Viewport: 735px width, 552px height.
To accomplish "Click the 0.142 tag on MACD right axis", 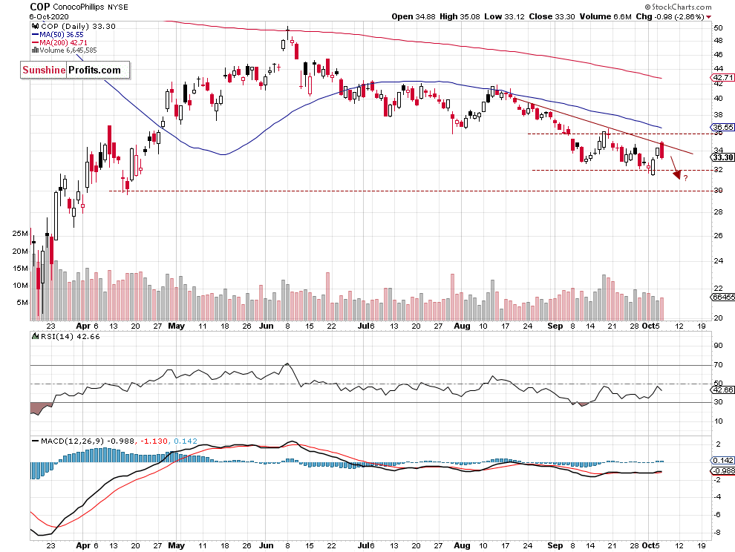I will tap(723, 460).
